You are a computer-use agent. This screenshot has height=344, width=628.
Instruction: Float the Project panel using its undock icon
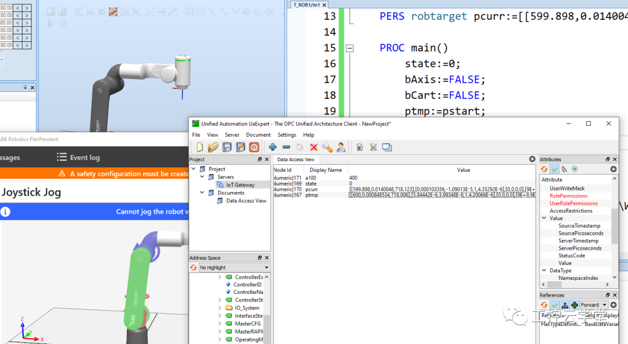click(x=259, y=159)
